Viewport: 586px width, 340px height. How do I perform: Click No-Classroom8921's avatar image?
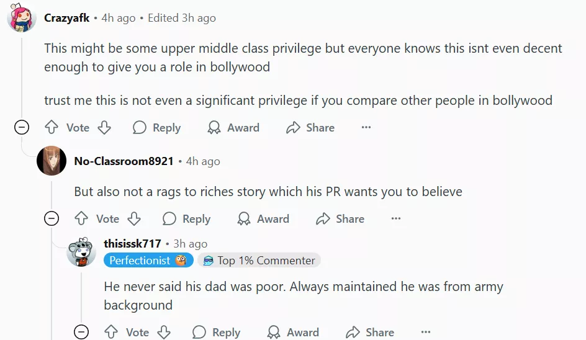pyautogui.click(x=52, y=161)
